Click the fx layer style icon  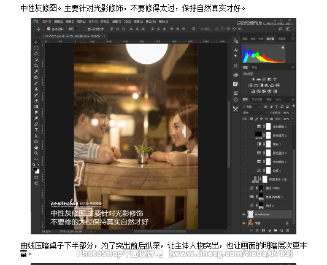point(257,231)
